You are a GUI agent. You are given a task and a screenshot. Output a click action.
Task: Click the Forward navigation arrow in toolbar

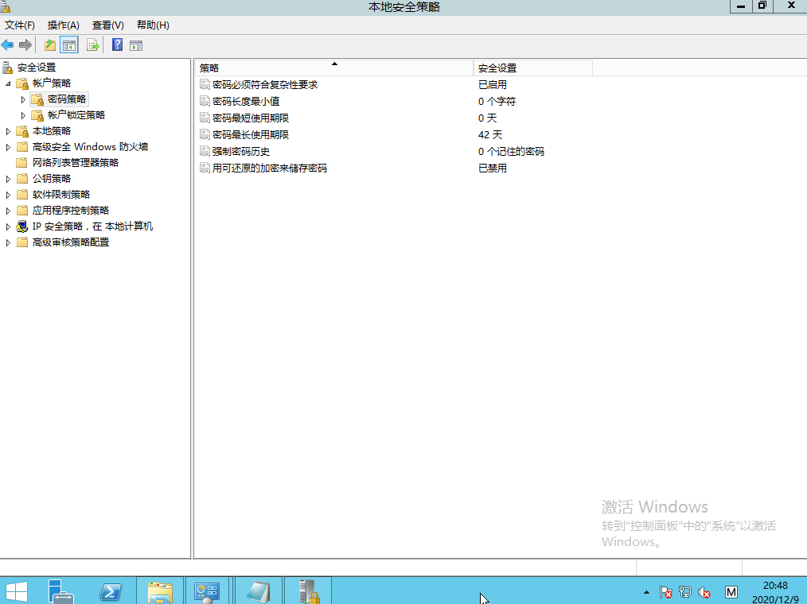click(25, 45)
